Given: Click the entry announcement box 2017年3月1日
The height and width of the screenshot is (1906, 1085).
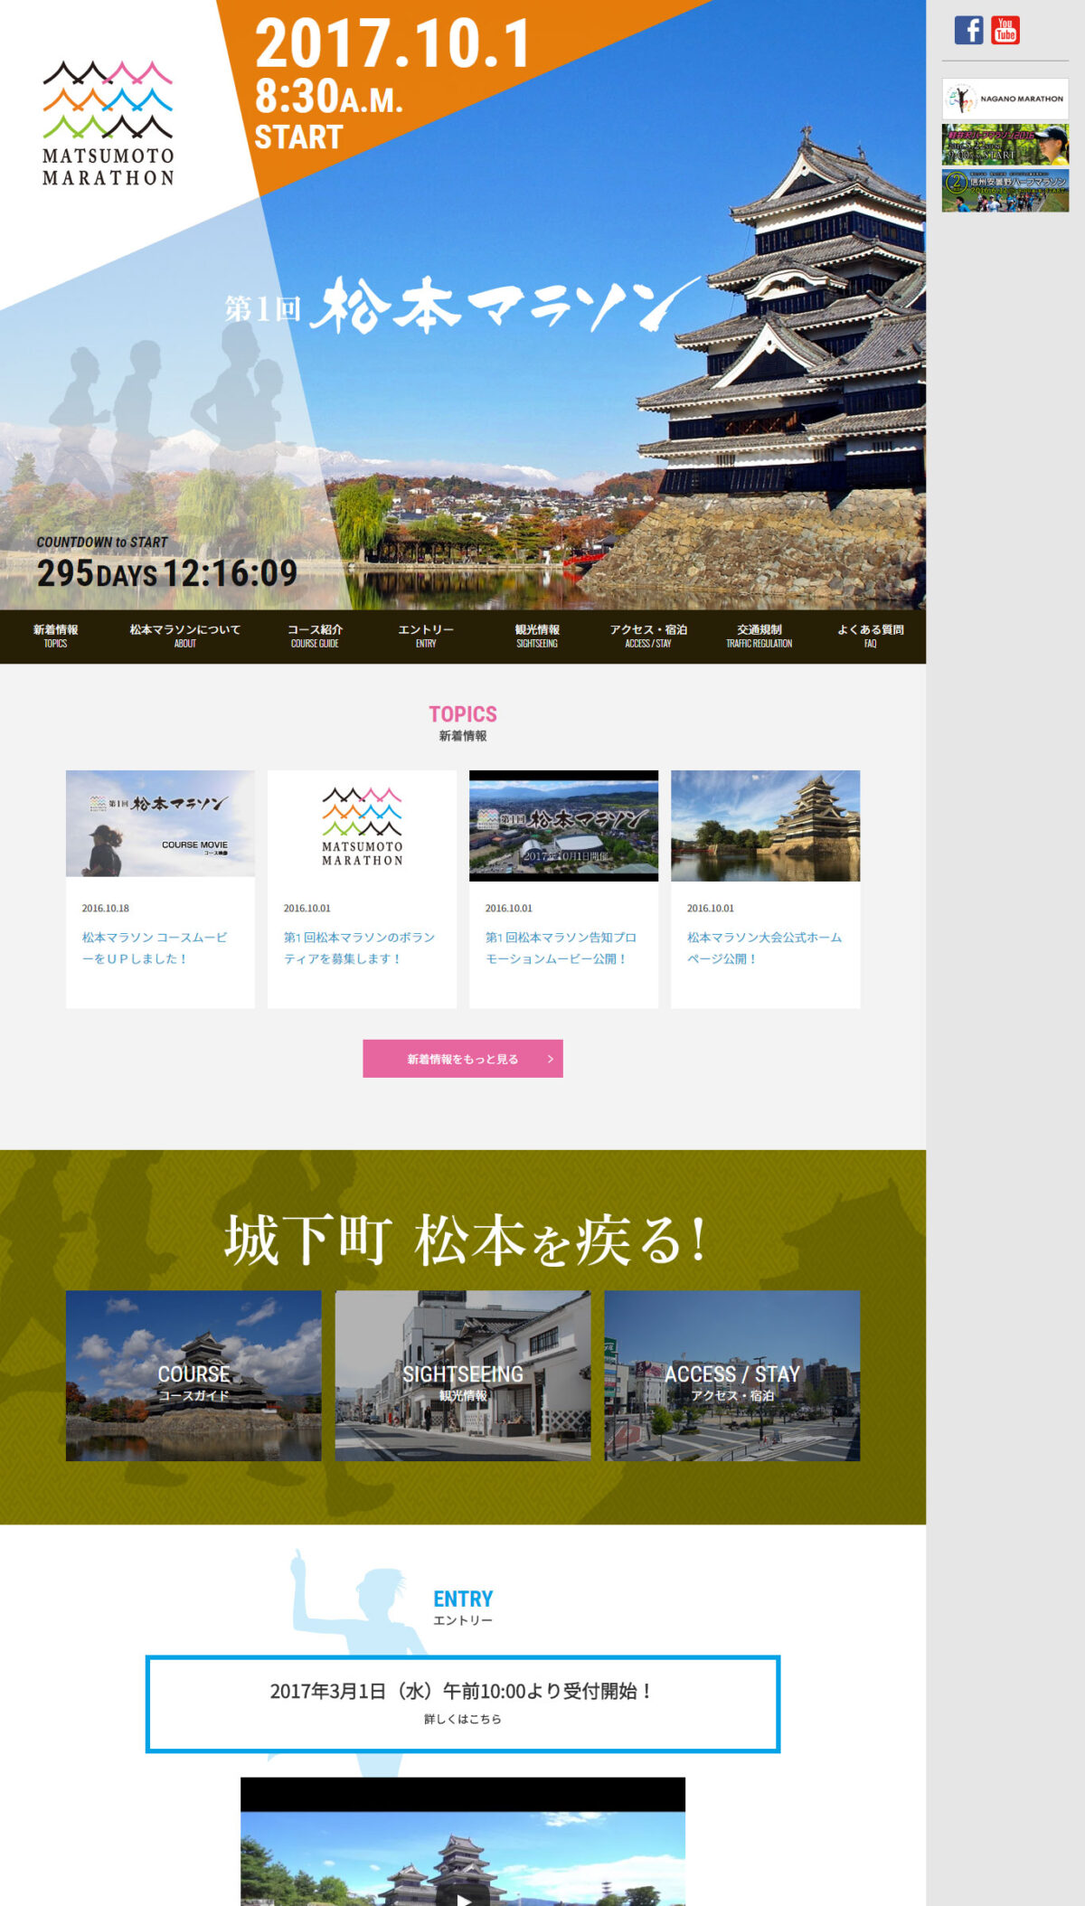Looking at the screenshot, I should coord(463,1704).
